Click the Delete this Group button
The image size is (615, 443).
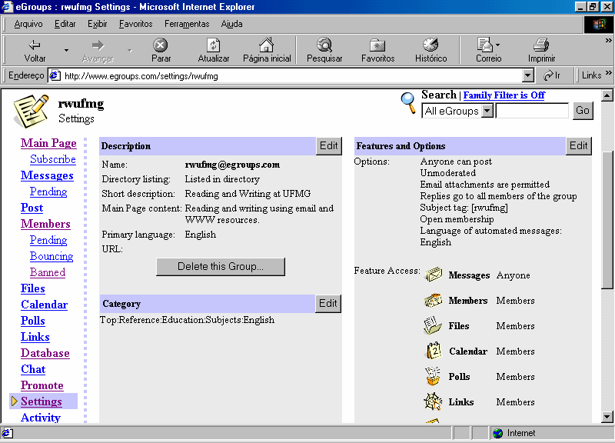coord(221,267)
